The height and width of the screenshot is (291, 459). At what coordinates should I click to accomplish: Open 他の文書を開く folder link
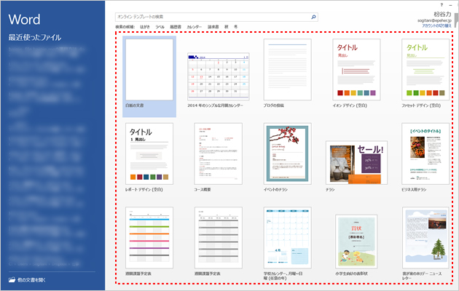point(27,280)
